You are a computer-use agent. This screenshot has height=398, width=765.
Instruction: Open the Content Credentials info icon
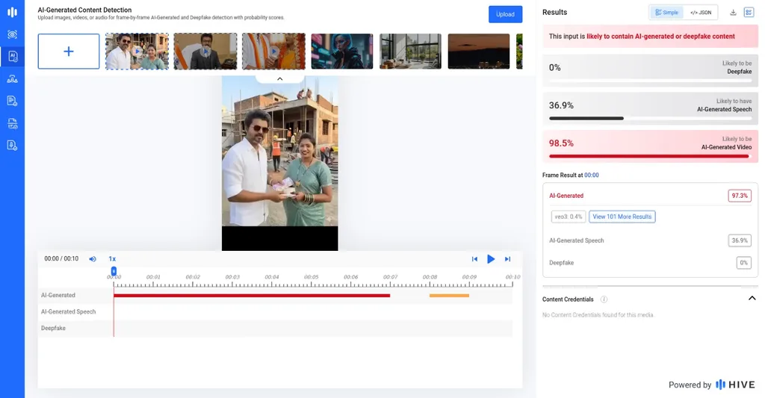(604, 299)
